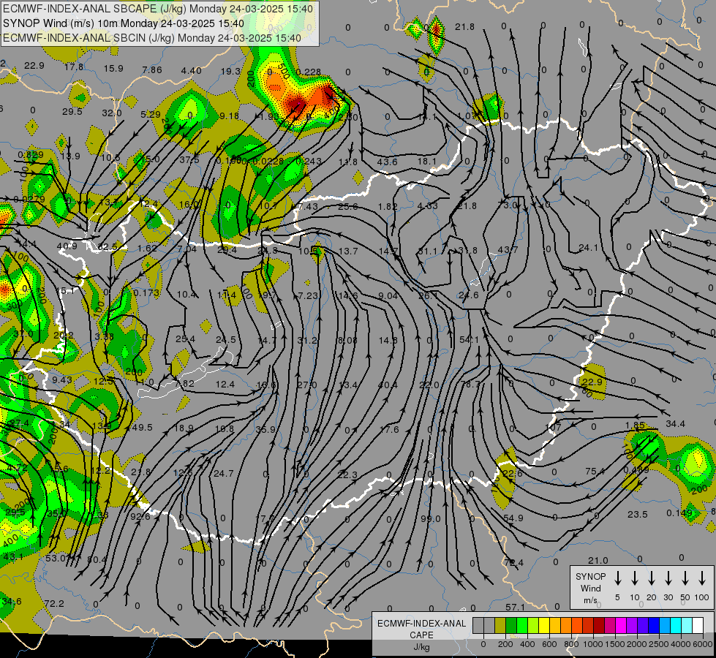Pick the white swatch at legend end

coord(697,625)
